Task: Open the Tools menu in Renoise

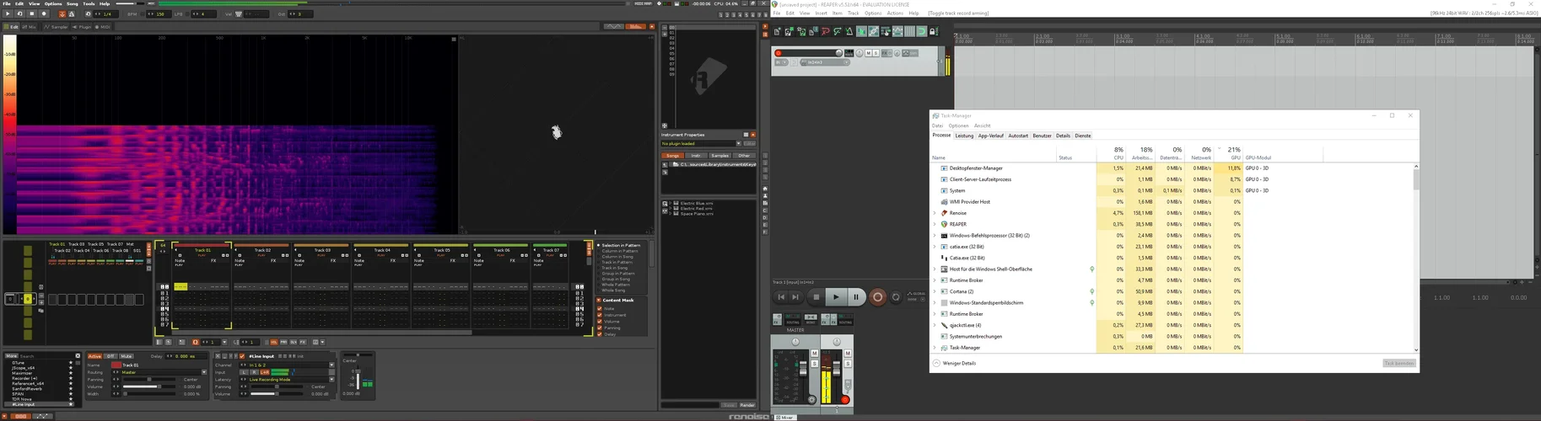Action: coord(89,3)
